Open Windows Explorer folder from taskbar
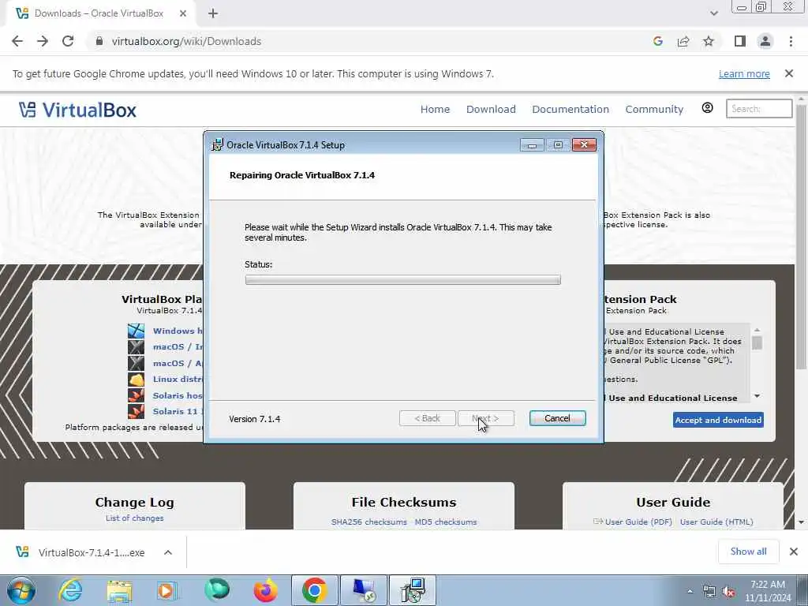This screenshot has width=808, height=606. pyautogui.click(x=120, y=590)
